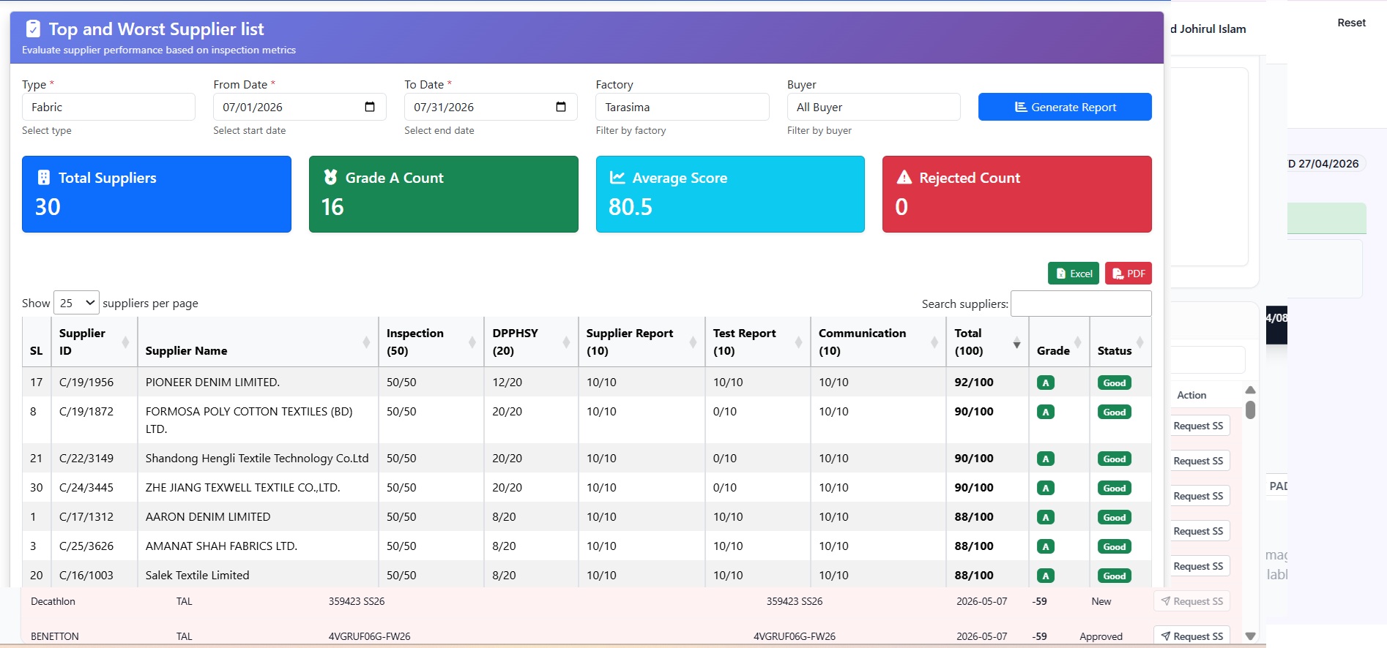The width and height of the screenshot is (1387, 648).
Task: Sort table by Test Report (10) column
Action: click(758, 342)
